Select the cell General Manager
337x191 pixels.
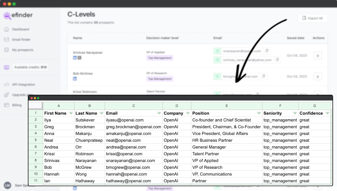pos(227,147)
